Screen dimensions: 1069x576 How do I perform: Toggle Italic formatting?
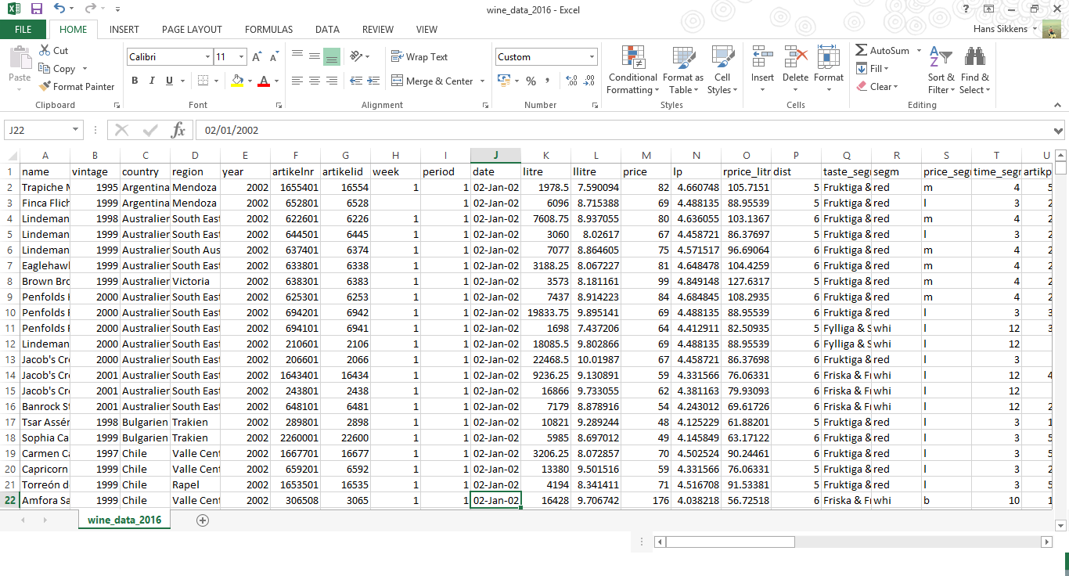point(152,81)
